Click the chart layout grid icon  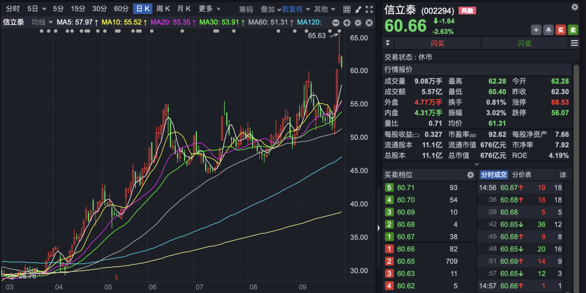point(346,9)
